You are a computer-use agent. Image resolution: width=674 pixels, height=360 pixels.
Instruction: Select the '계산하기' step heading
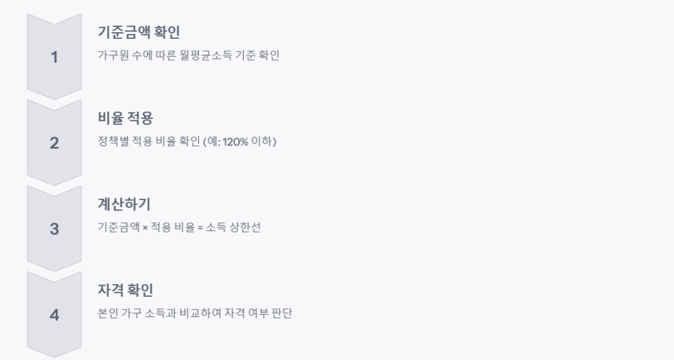(x=124, y=204)
